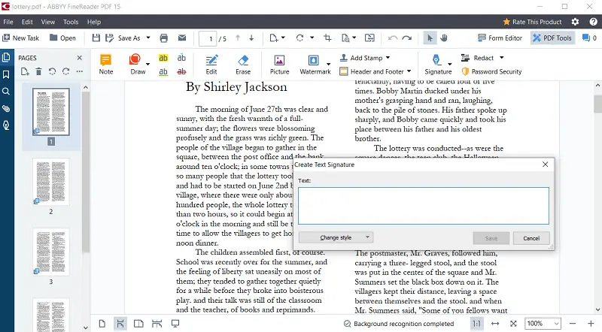Open the Edit menu

coord(27,22)
